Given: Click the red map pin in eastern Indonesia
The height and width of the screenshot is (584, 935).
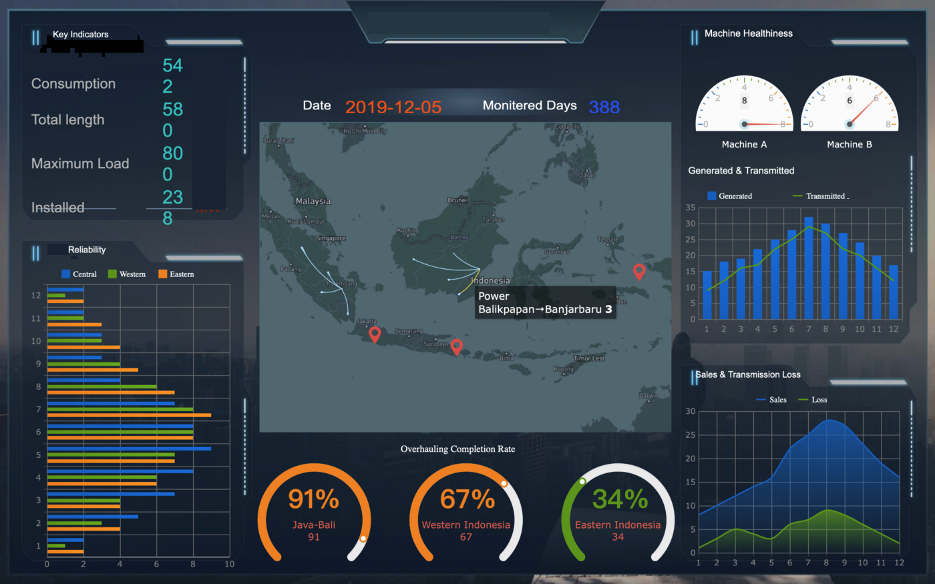Looking at the screenshot, I should click(639, 272).
